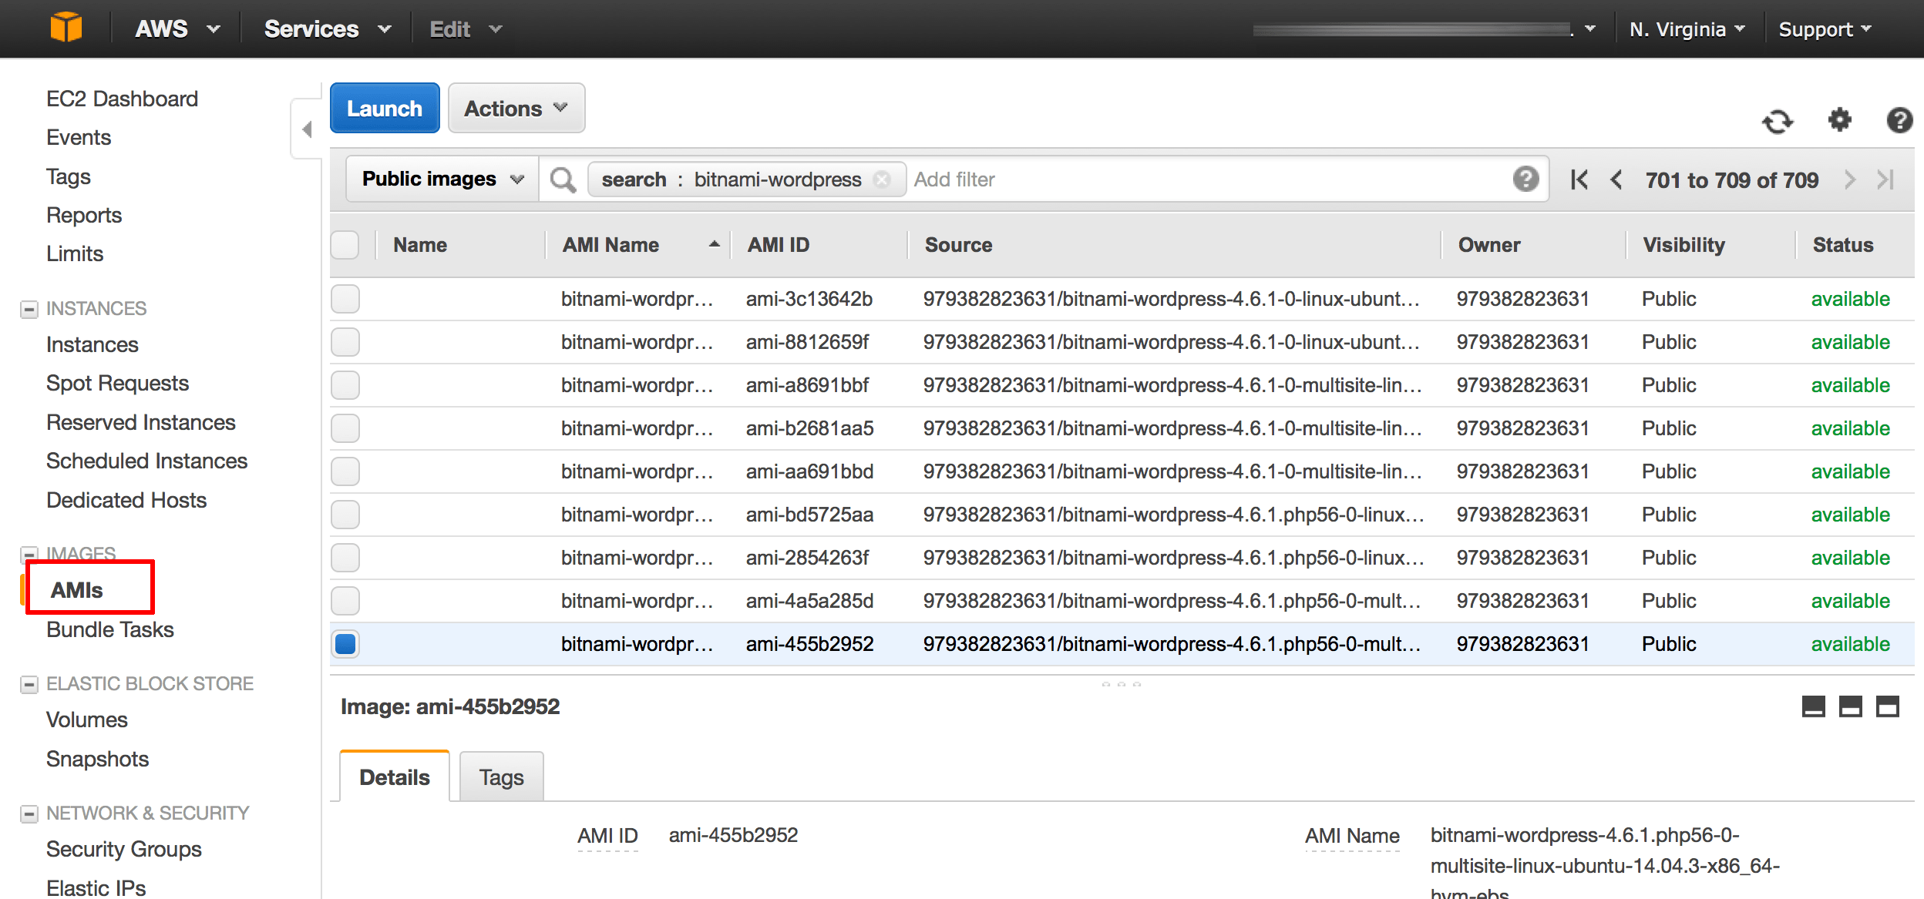Open the Public images dropdown
1924x899 pixels.
pyautogui.click(x=442, y=179)
